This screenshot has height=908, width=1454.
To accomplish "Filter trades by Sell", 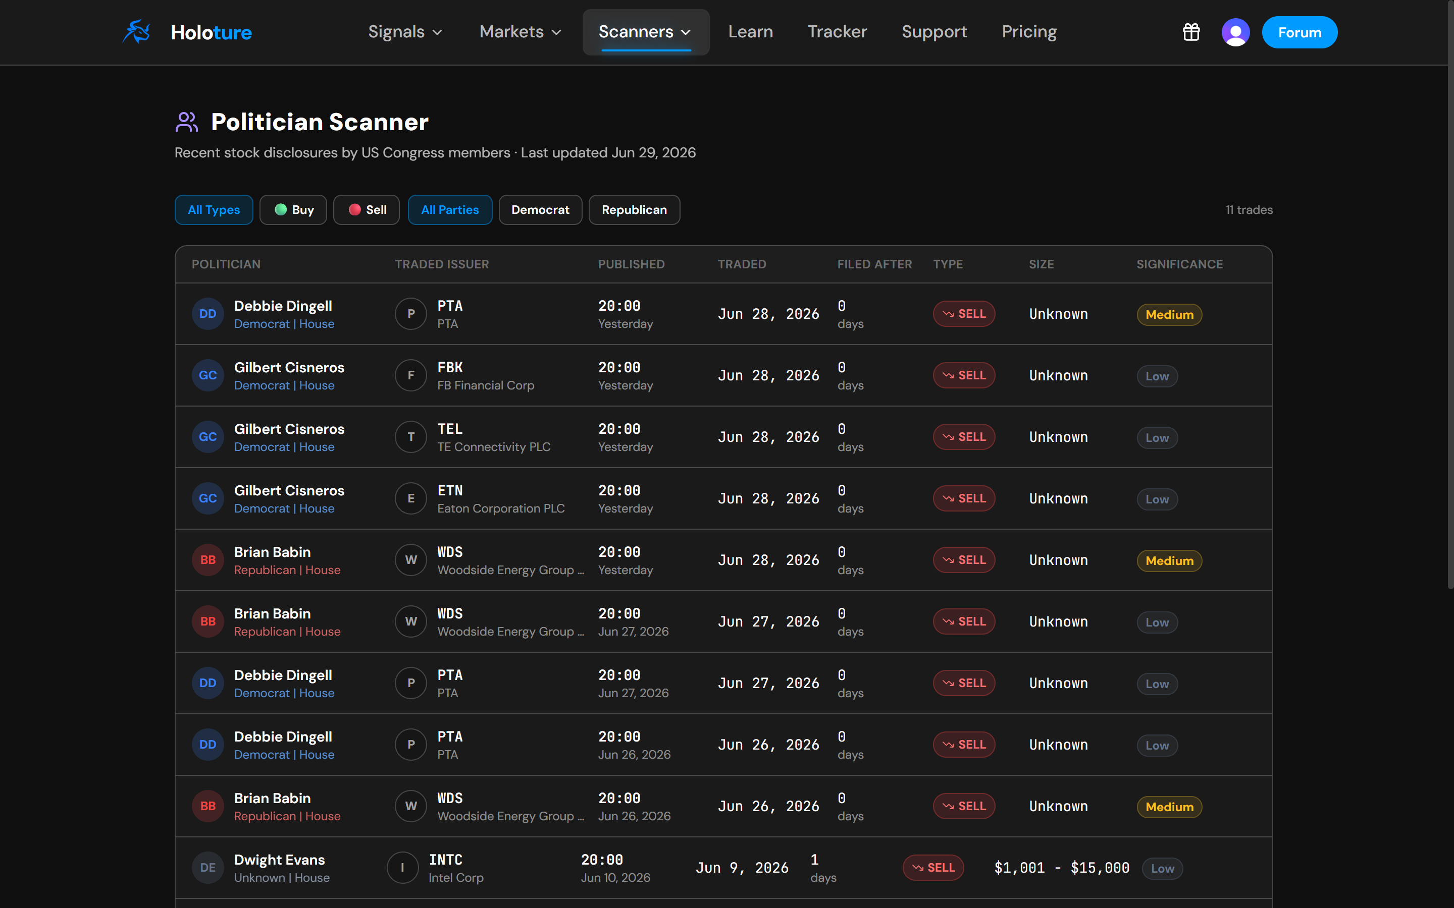I will click(367, 209).
